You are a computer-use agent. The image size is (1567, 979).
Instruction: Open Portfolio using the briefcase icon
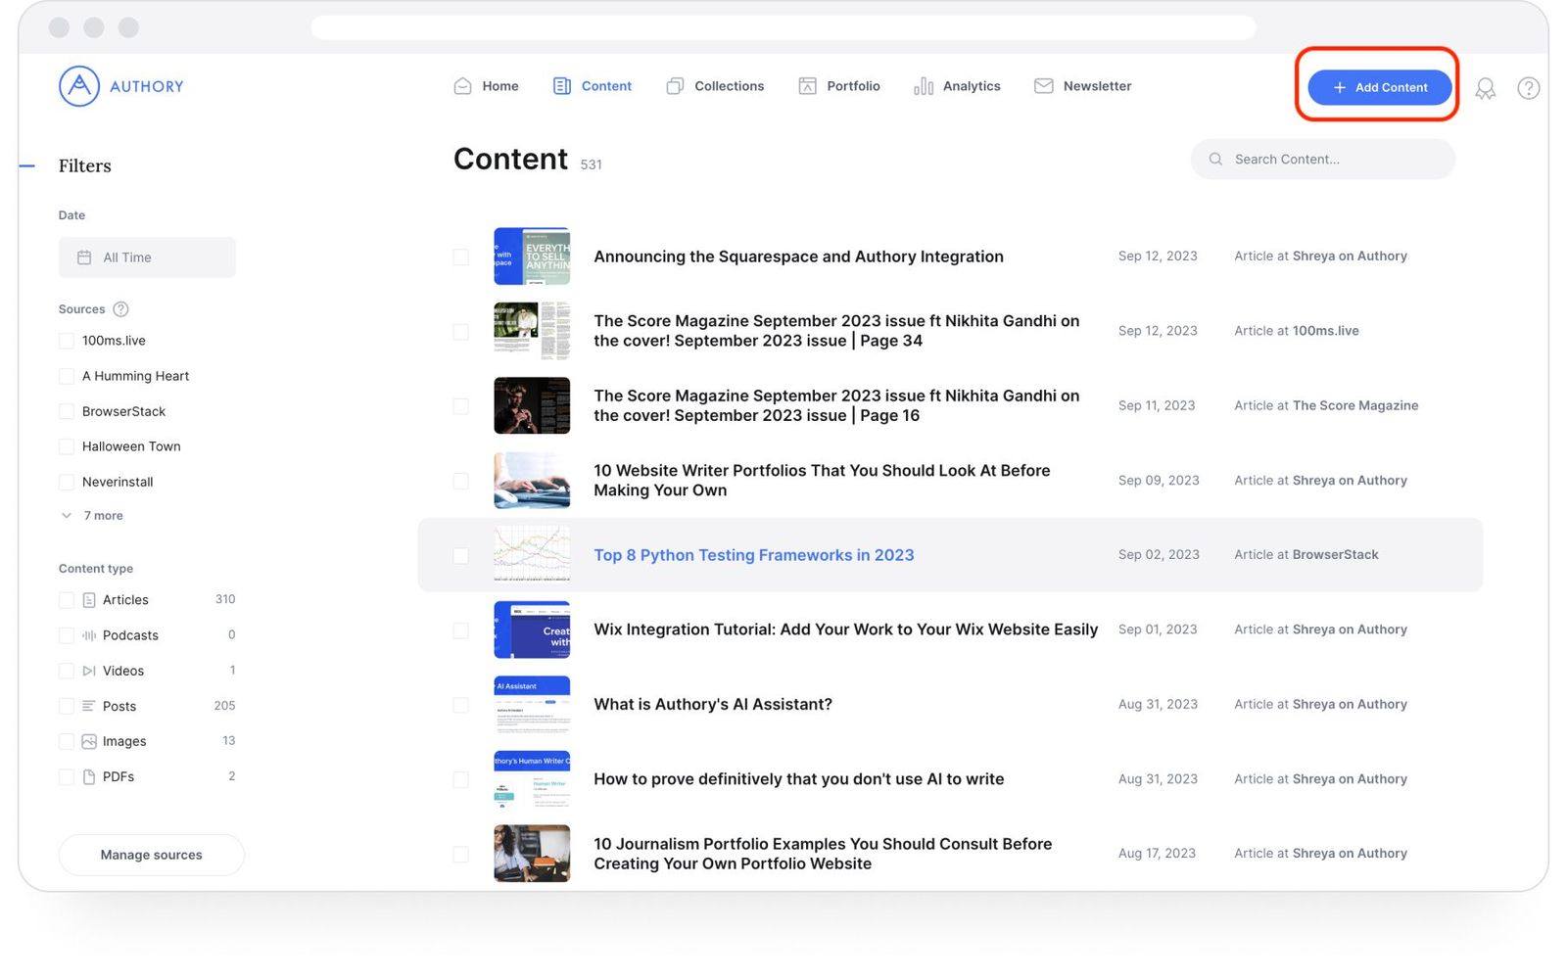coord(807,86)
